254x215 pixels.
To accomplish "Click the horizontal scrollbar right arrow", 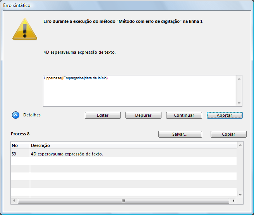I will tap(233, 201).
